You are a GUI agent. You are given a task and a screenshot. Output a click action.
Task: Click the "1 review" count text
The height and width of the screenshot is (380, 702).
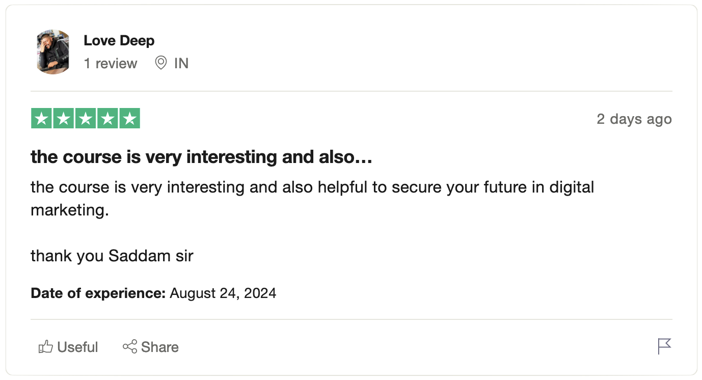pos(111,63)
